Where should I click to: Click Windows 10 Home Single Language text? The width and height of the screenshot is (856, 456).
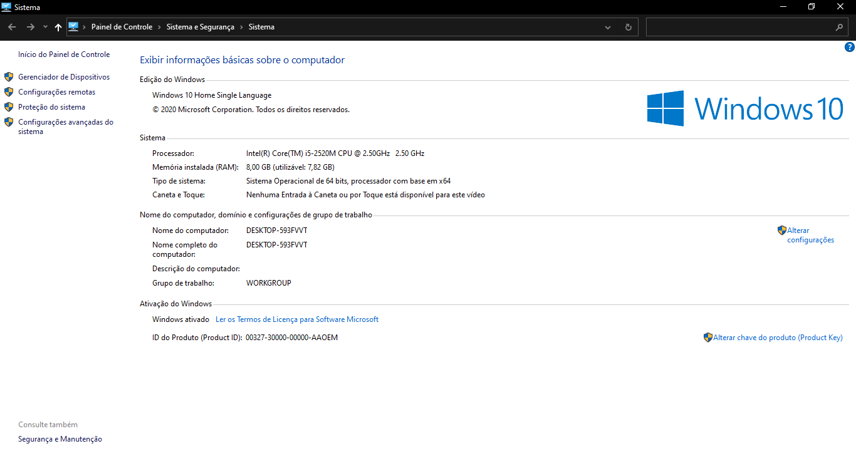[212, 95]
